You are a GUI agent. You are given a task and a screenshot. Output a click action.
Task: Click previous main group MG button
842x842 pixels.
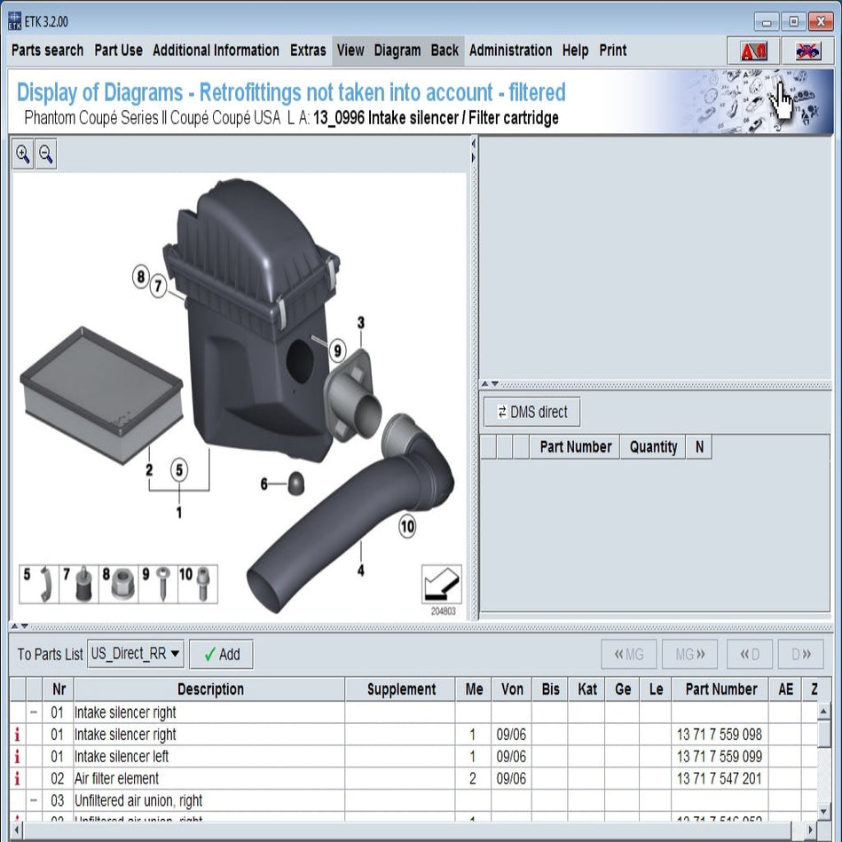629,654
